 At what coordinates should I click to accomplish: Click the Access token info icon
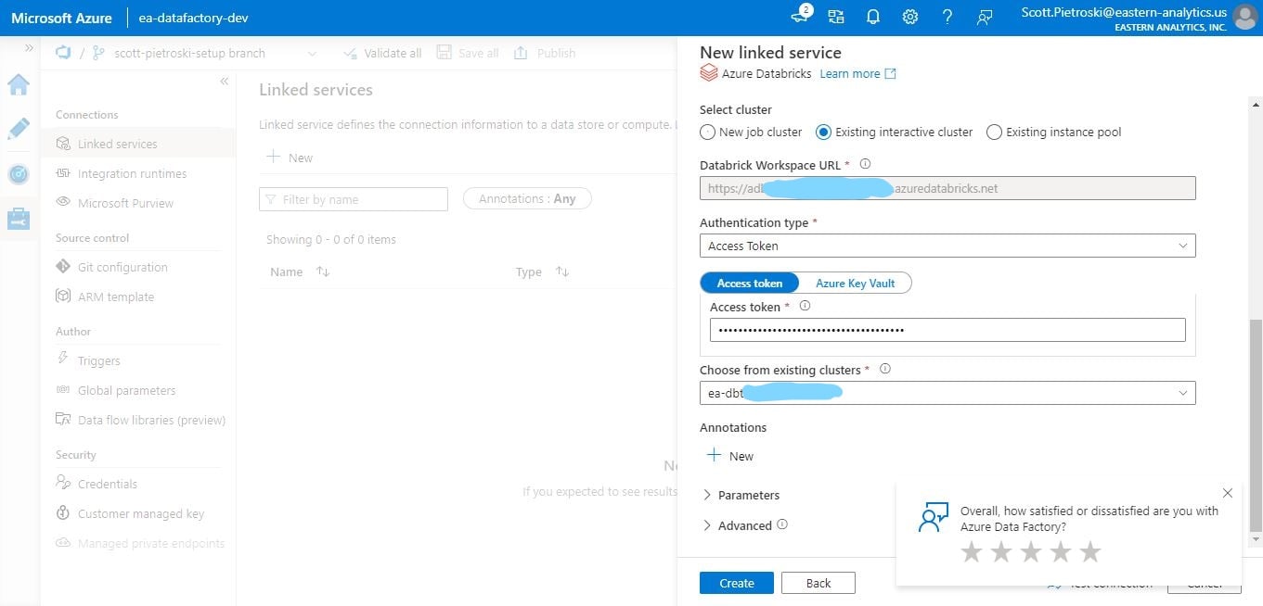tap(805, 306)
